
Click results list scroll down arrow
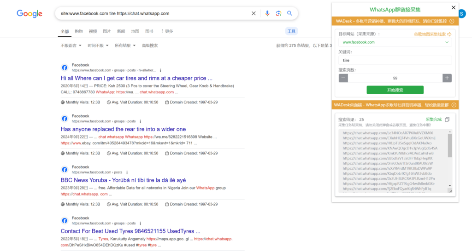click(450, 186)
